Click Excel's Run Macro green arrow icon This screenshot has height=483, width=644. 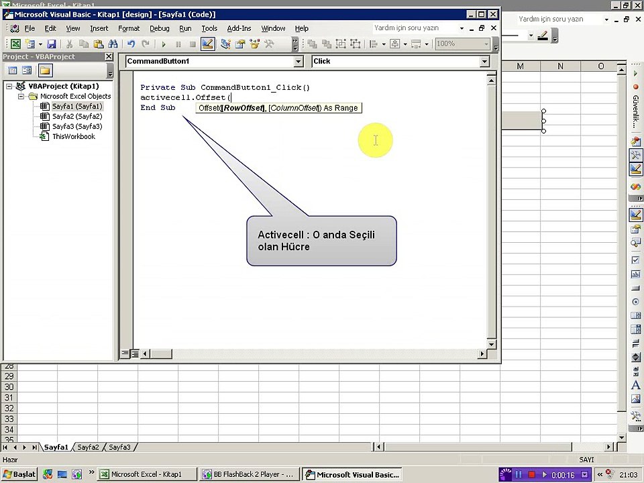click(x=636, y=73)
